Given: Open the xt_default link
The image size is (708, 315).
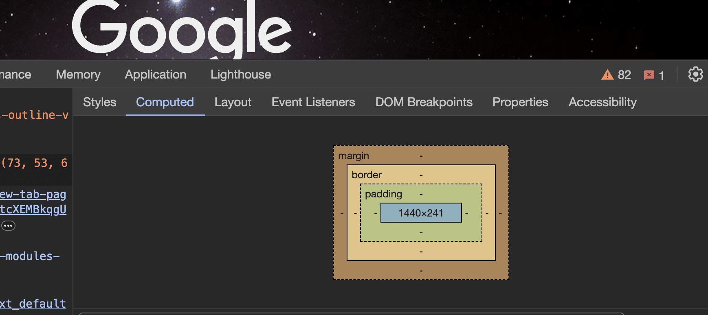Looking at the screenshot, I should point(33,304).
